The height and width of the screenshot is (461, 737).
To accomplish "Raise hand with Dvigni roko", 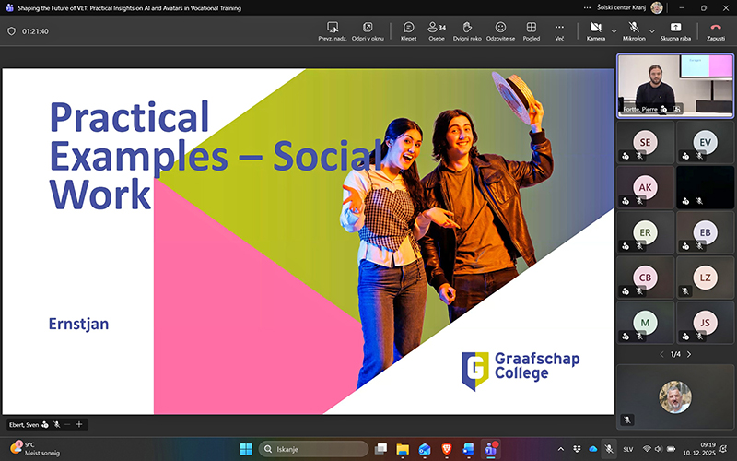I will click(x=467, y=28).
